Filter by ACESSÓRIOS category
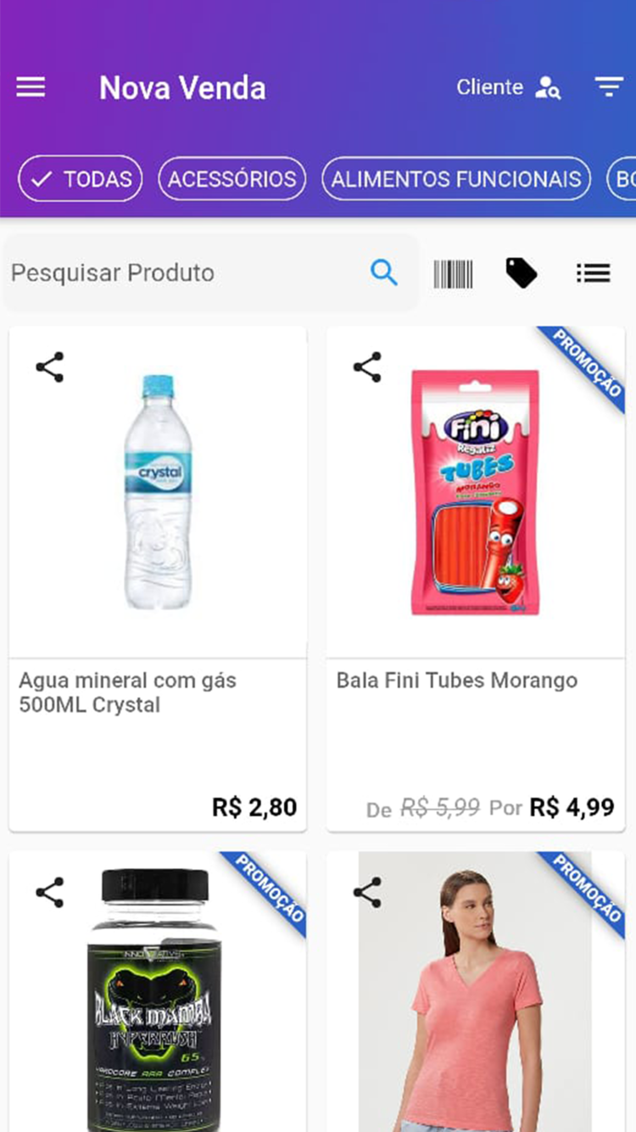This screenshot has height=1132, width=636. [x=232, y=179]
